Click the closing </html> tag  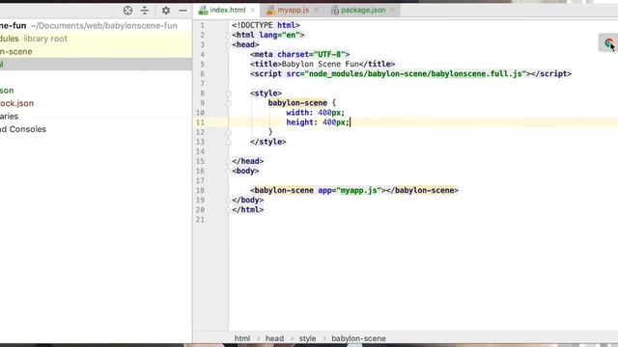pos(247,210)
